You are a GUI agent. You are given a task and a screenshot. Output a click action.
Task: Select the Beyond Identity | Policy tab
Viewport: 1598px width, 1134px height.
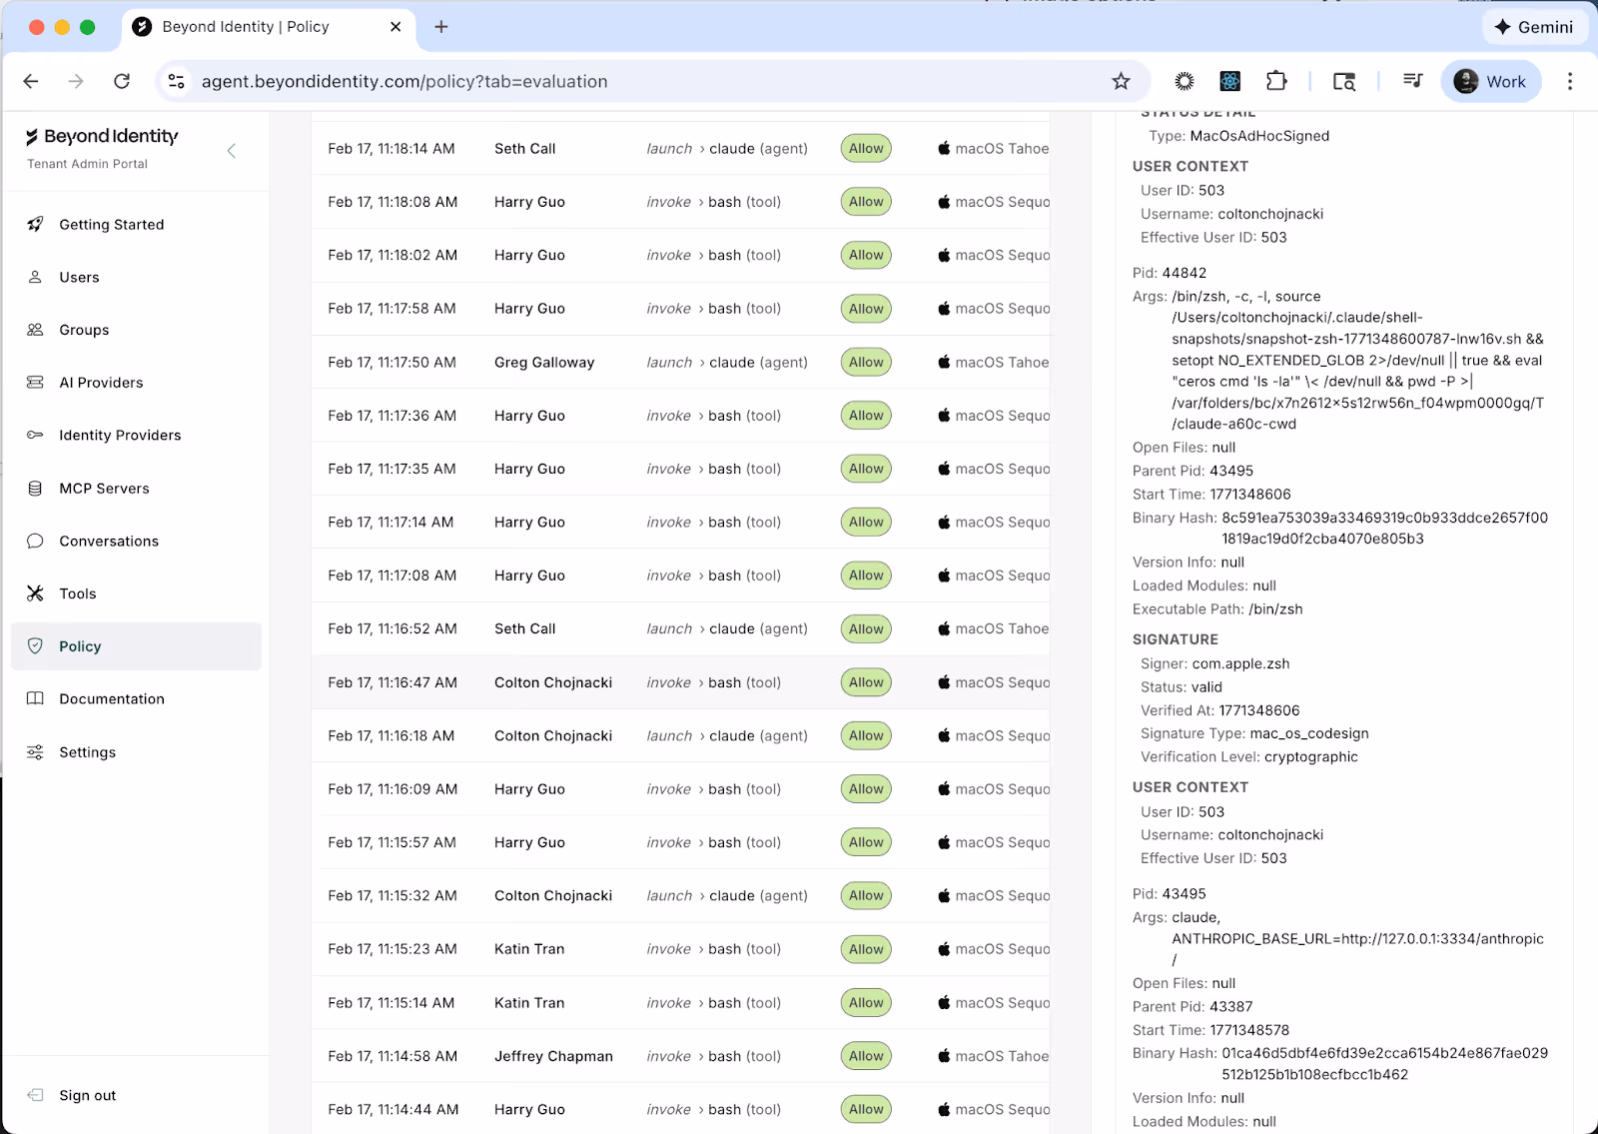(268, 27)
